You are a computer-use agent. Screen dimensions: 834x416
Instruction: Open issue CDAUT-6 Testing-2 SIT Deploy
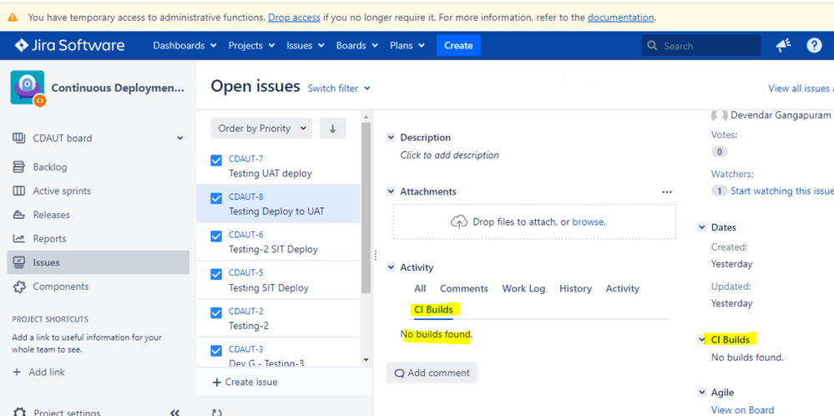(278, 242)
